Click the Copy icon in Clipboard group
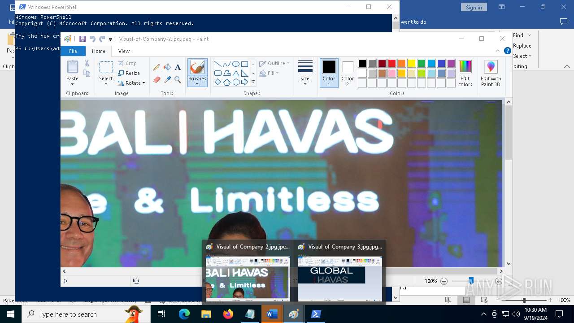The image size is (574, 323). coord(87,73)
